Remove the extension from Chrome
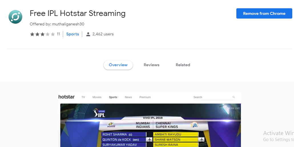 (264, 13)
